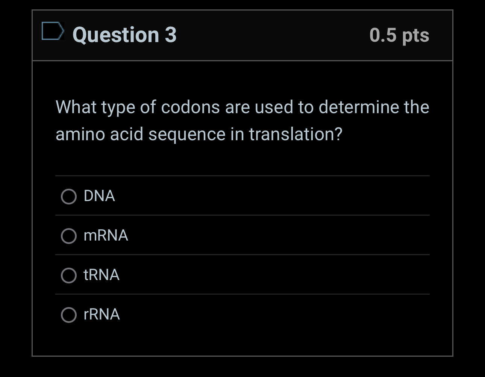
Task: Click the mRNA answer label
Action: [x=106, y=236]
